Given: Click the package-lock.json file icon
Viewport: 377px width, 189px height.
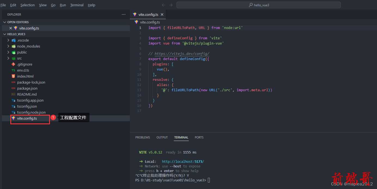Looking at the screenshot, I should coord(13,82).
